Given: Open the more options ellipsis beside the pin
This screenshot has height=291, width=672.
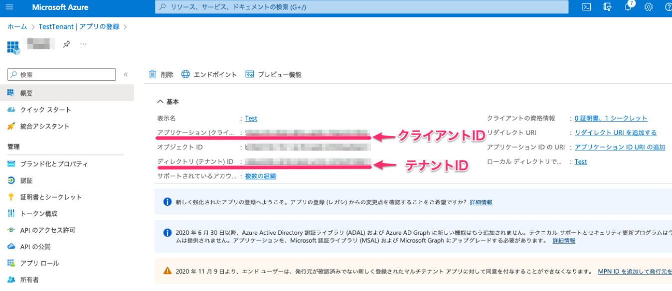Looking at the screenshot, I should click(83, 44).
